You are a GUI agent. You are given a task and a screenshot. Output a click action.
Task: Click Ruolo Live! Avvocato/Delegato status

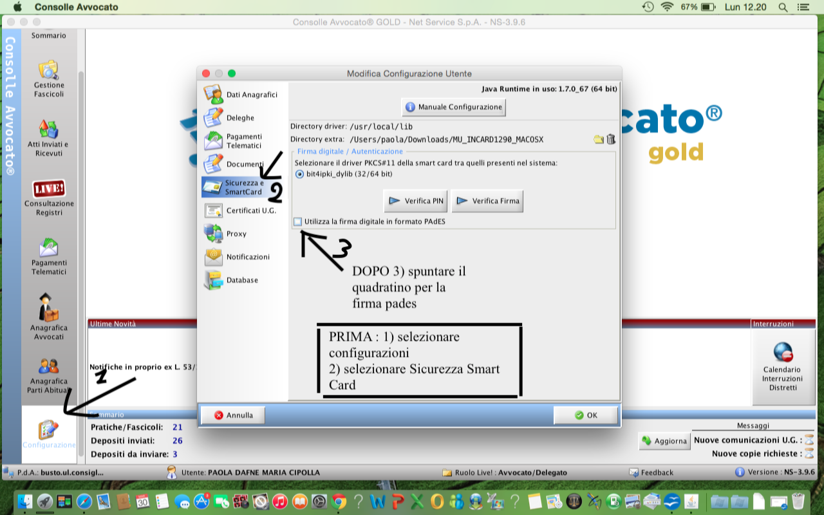pos(505,473)
